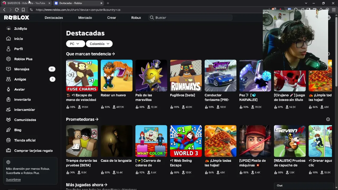338x190 pixels.
Task: Open the Chat bar
Action: pyautogui.click(x=304, y=186)
